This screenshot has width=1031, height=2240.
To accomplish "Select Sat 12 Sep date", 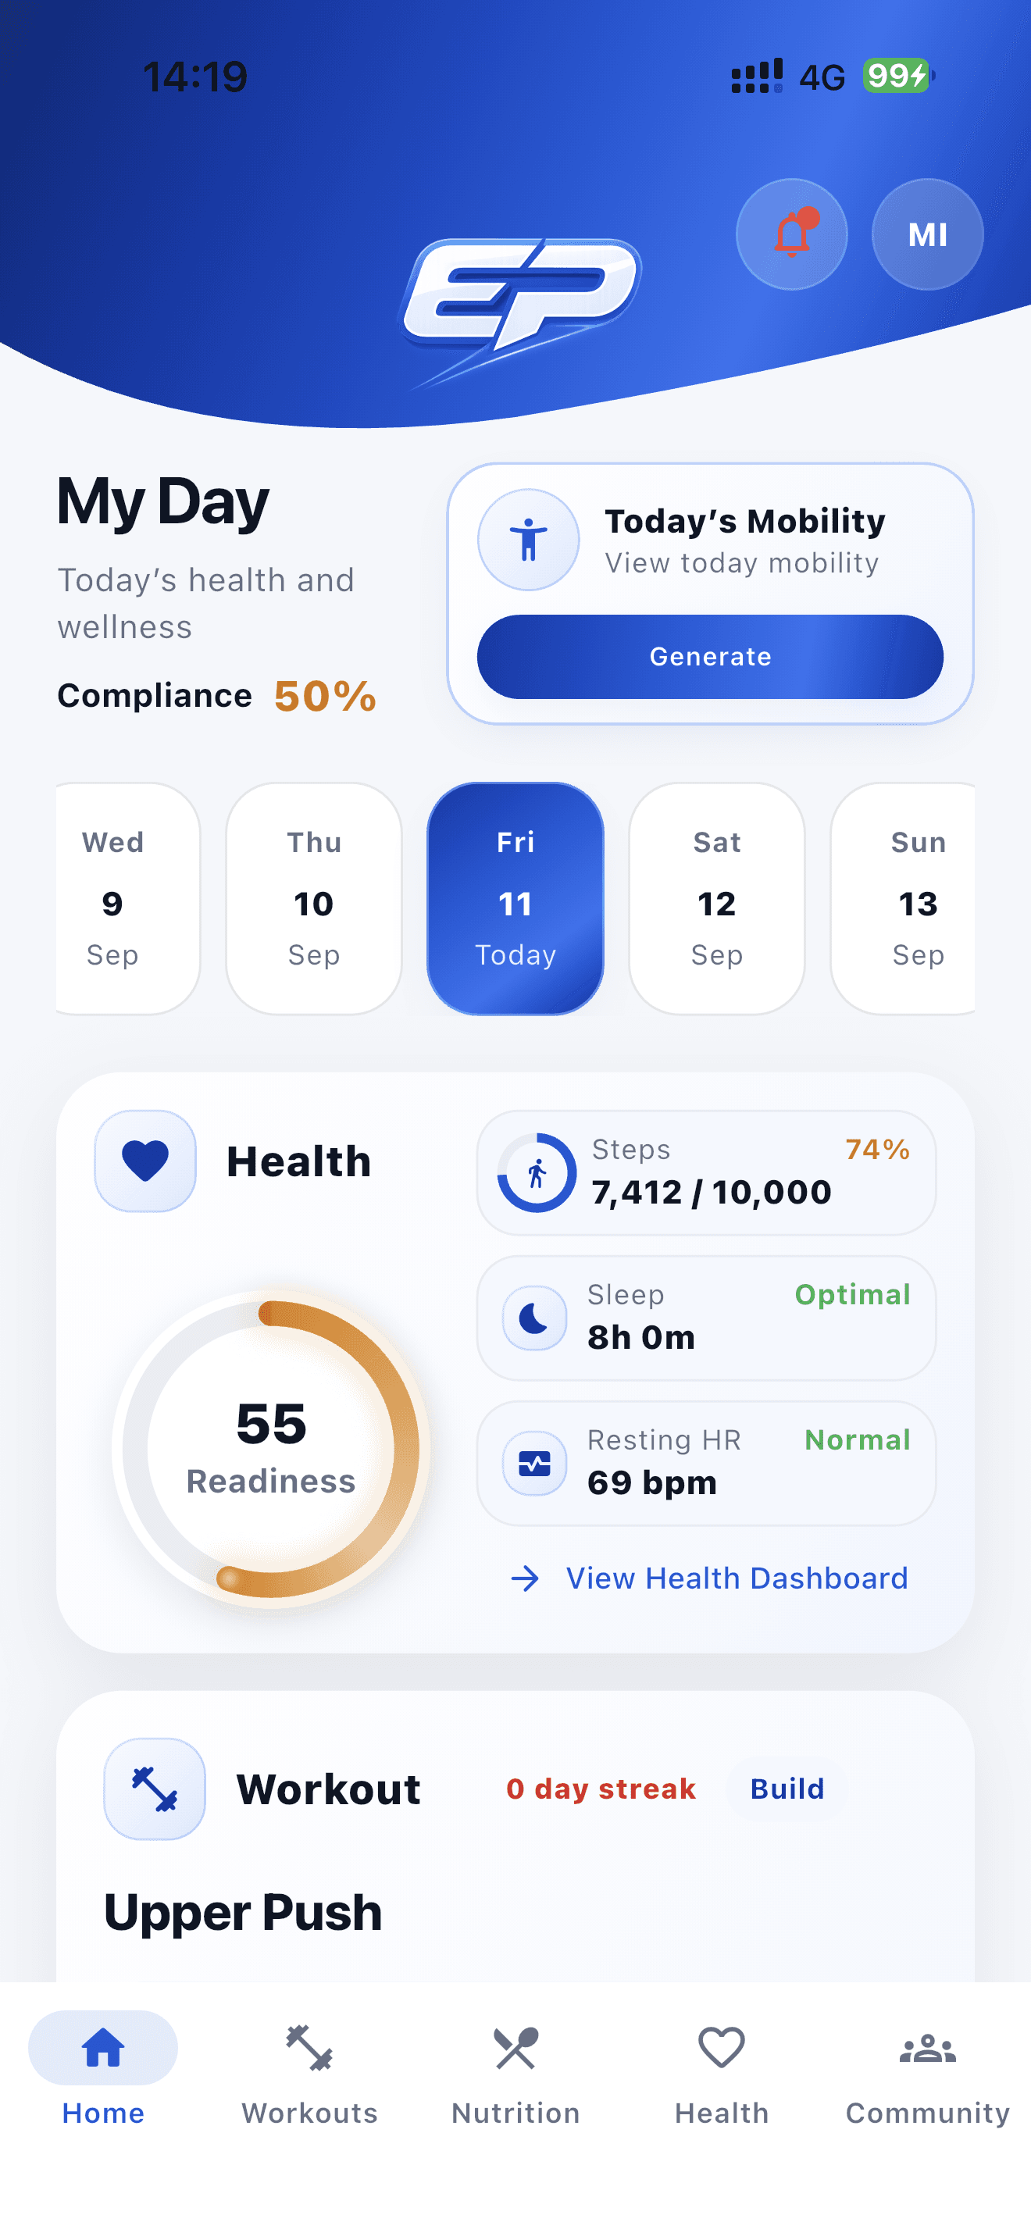I will 717,898.
